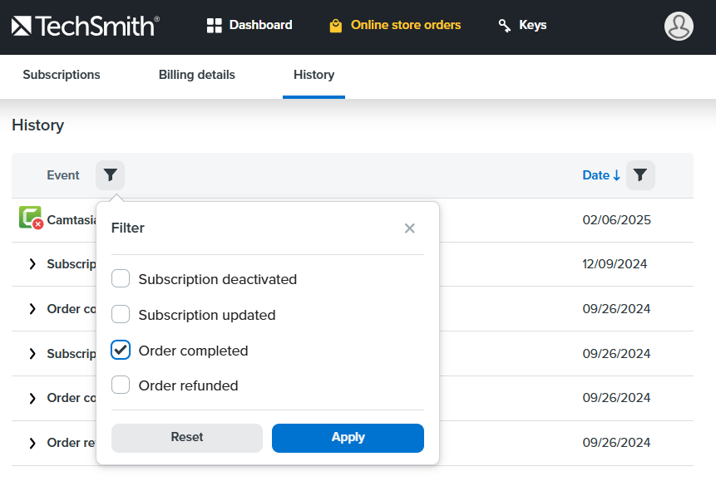The image size is (716, 481).
Task: Click the TechSmith logo
Action: pyautogui.click(x=85, y=26)
